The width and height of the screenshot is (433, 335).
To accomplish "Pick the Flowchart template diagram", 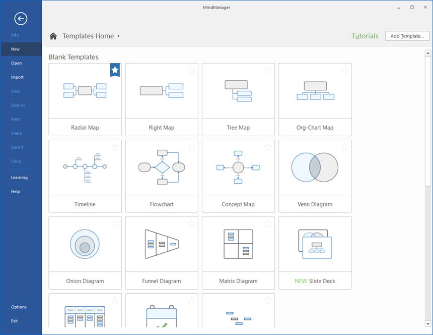I will [162, 167].
